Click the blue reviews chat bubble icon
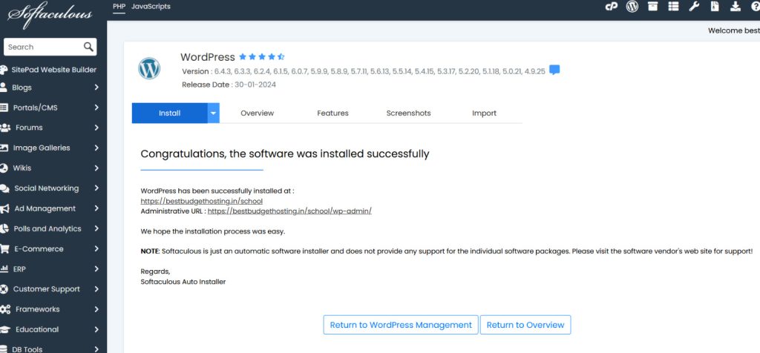This screenshot has width=760, height=353. [x=554, y=70]
